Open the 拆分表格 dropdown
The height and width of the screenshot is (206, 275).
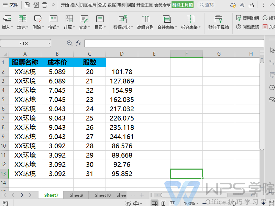pos(191,22)
